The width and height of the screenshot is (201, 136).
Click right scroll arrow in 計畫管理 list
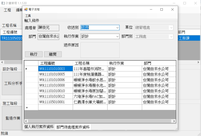coord(198,62)
